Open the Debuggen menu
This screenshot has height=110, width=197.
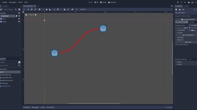13,2
